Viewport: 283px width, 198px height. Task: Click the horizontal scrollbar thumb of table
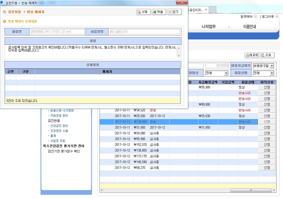[x=251, y=190]
